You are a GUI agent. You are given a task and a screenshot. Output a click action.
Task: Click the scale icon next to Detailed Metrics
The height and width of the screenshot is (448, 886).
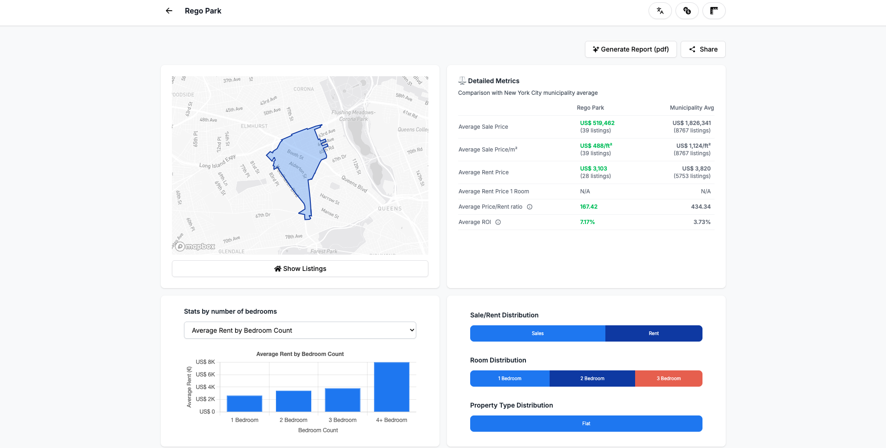(462, 80)
